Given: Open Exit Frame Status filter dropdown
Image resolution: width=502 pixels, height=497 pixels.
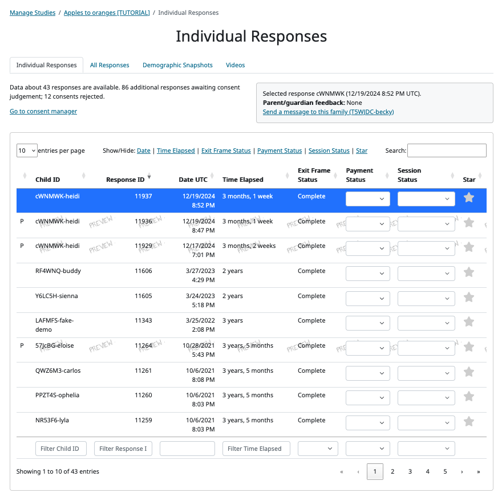Looking at the screenshot, I should (x=318, y=449).
